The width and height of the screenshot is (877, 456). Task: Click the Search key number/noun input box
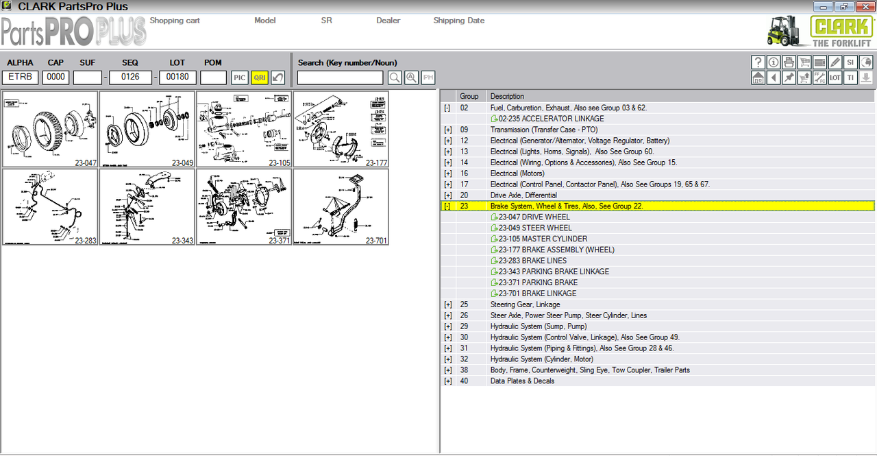click(340, 77)
